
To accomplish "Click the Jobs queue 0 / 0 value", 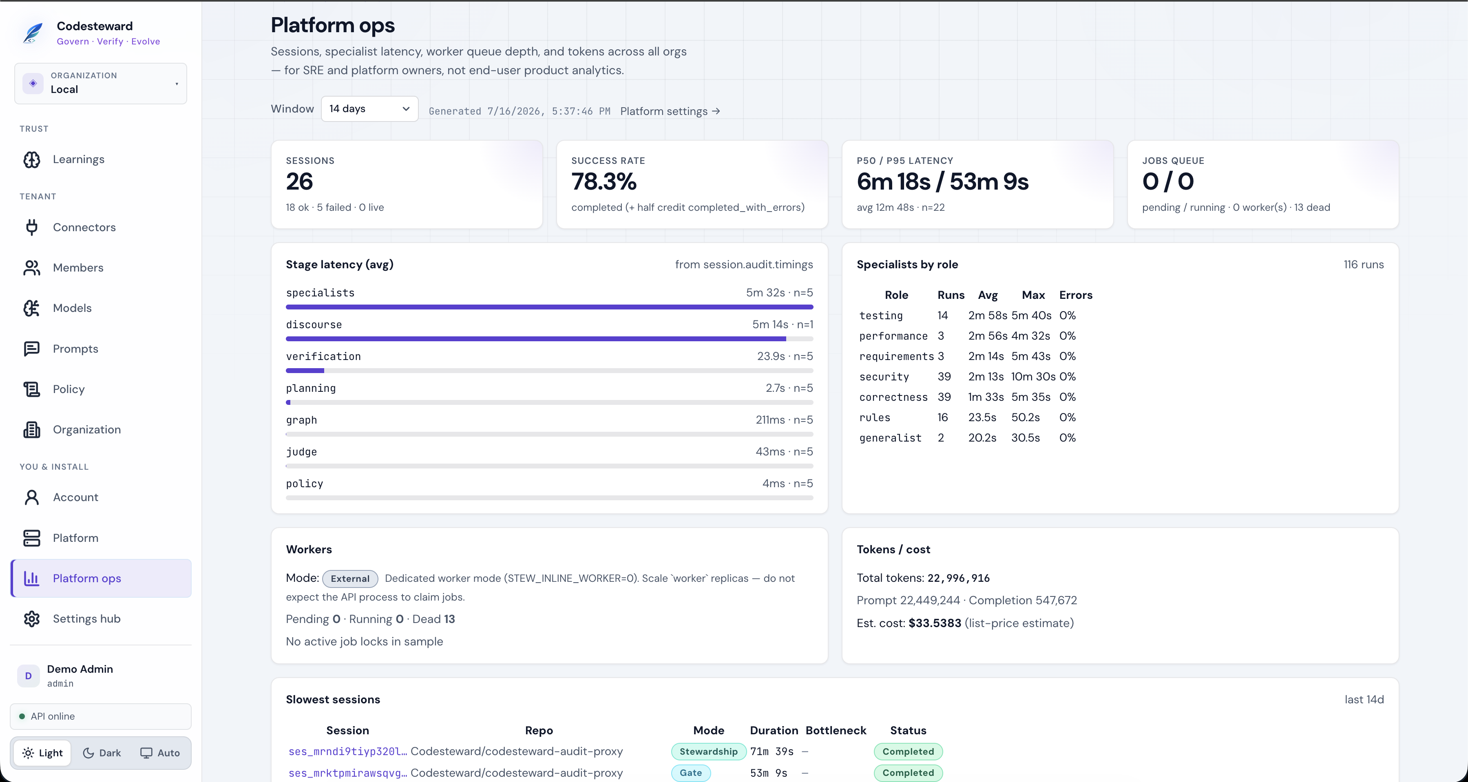I will pos(1168,182).
